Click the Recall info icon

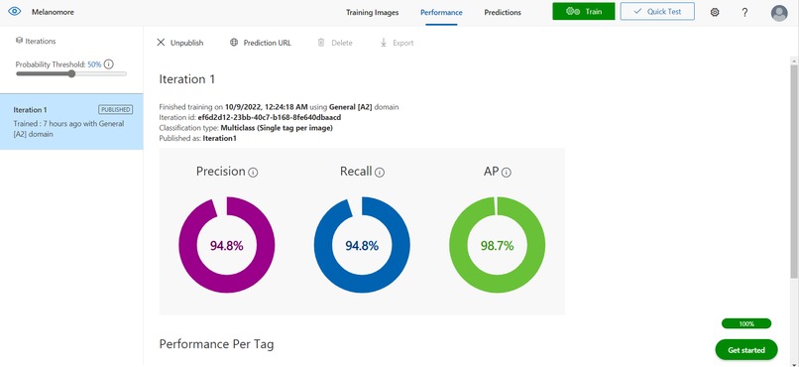coord(380,173)
